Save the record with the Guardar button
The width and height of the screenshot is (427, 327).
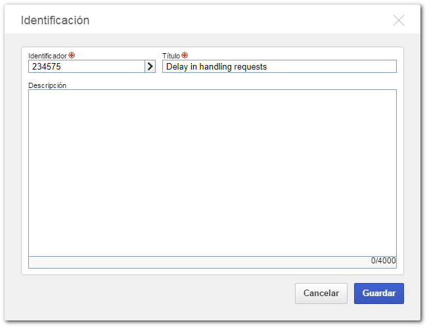click(x=379, y=294)
